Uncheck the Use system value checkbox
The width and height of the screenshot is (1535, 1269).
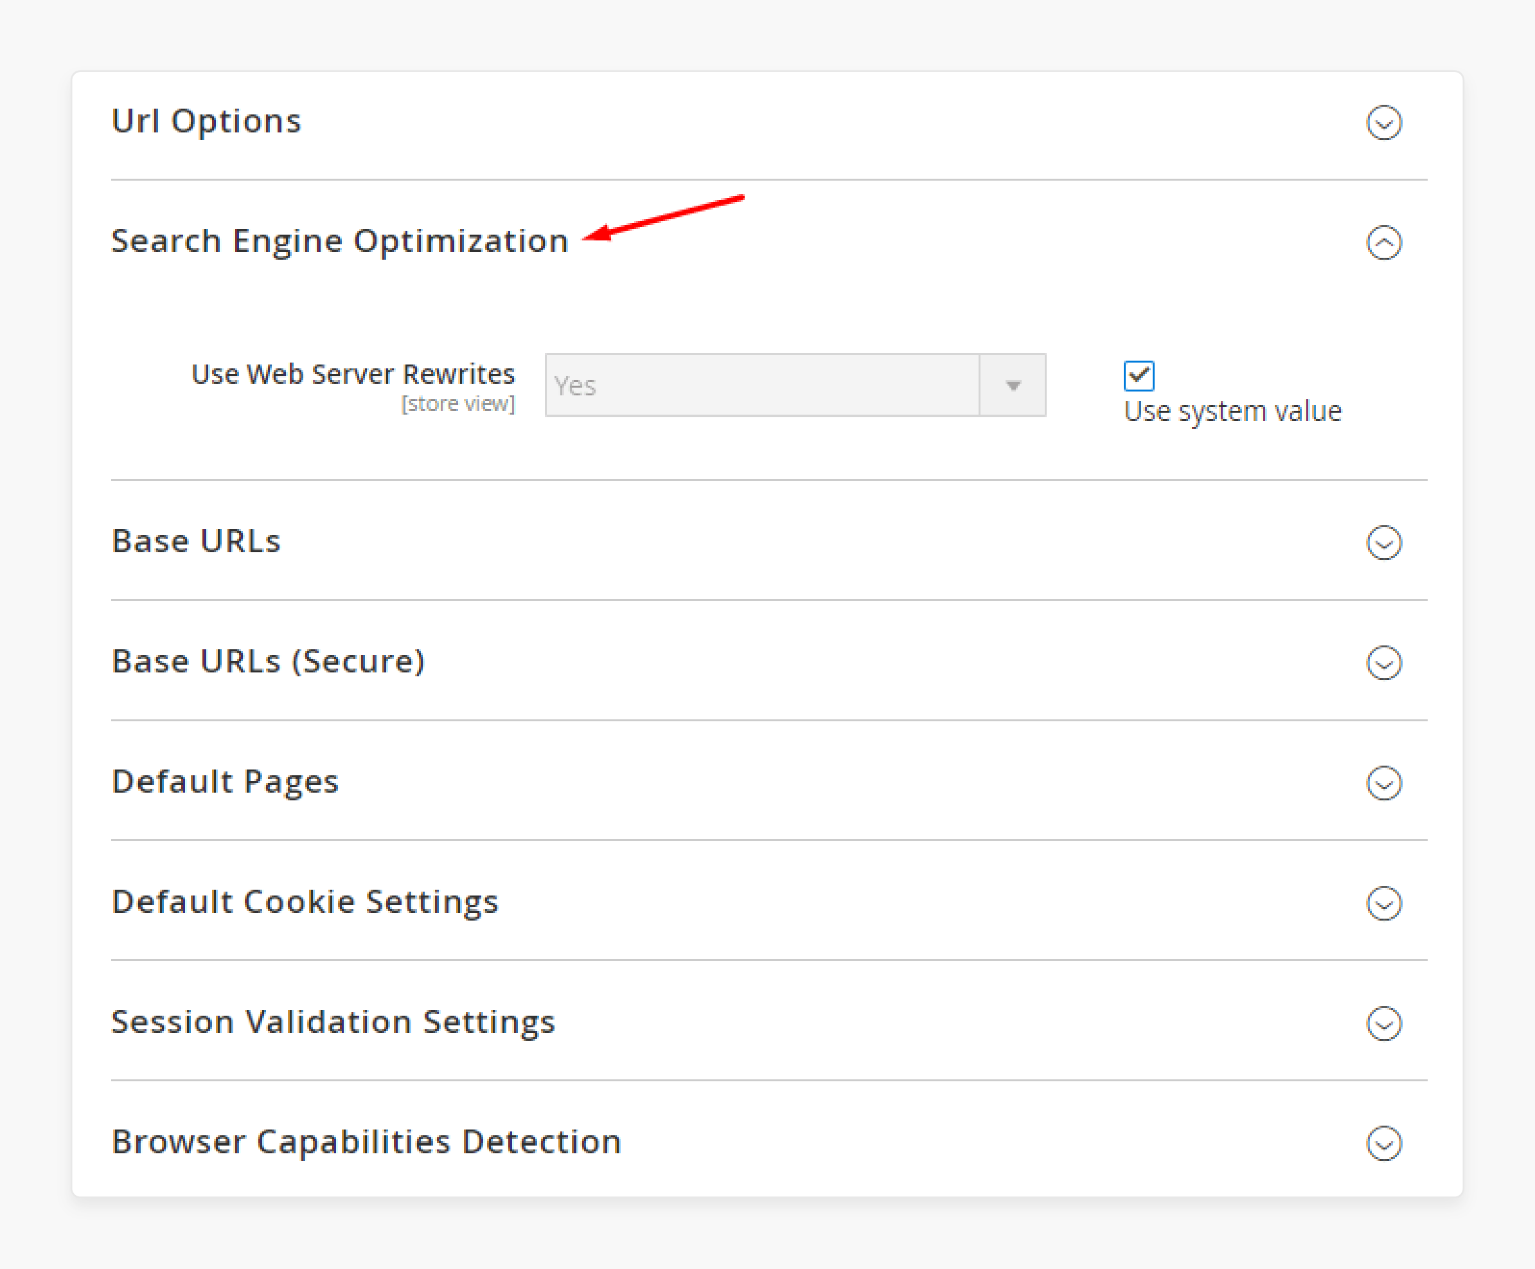pyautogui.click(x=1139, y=375)
